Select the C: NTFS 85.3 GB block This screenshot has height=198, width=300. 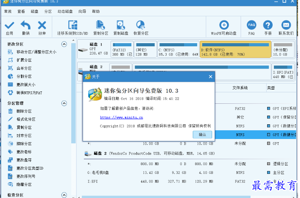pos(178,49)
